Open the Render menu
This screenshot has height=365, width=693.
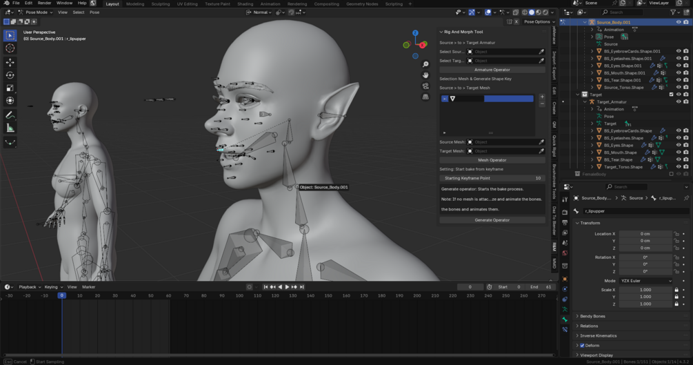pos(44,3)
